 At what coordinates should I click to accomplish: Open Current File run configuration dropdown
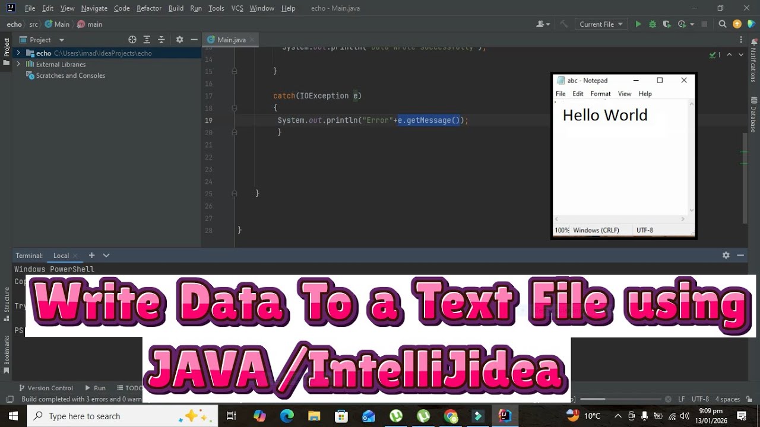pyautogui.click(x=601, y=24)
